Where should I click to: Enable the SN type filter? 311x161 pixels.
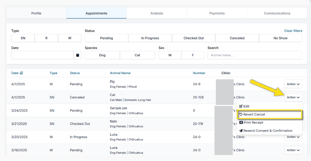pyautogui.click(x=23, y=38)
